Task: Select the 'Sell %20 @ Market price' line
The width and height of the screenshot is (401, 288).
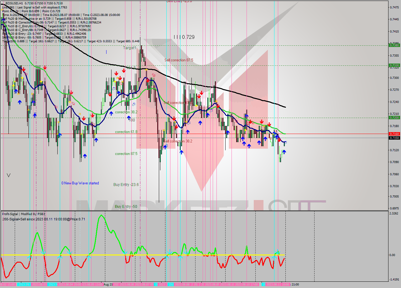Action: (x=49, y=18)
